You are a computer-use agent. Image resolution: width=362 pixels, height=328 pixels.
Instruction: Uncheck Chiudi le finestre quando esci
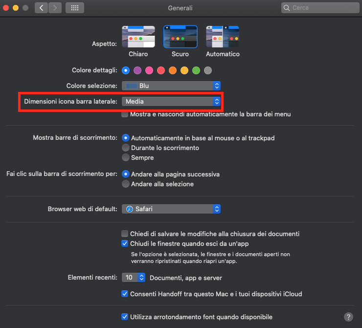pos(125,243)
